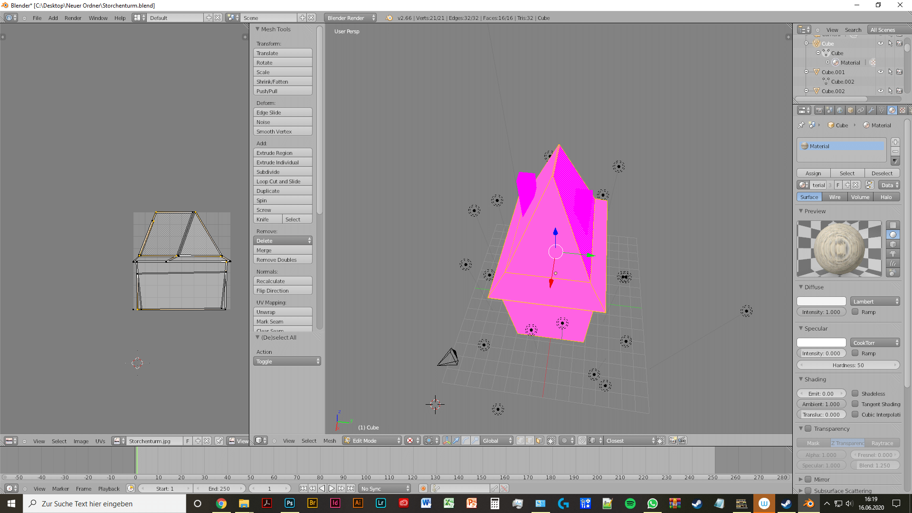Open the Render camera properties tab
Screen dimensions: 912x513
[x=819, y=110]
